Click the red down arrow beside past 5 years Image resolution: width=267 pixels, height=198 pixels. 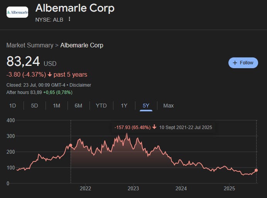(x=50, y=74)
